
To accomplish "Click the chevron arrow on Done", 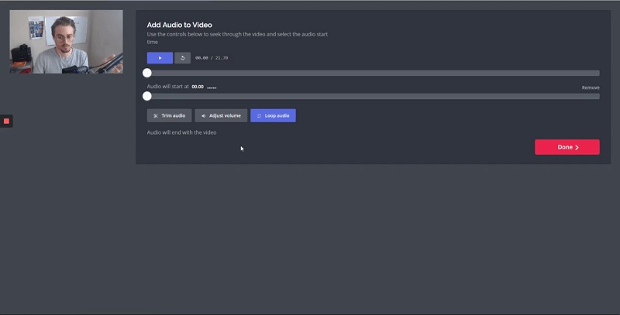I will (x=577, y=147).
